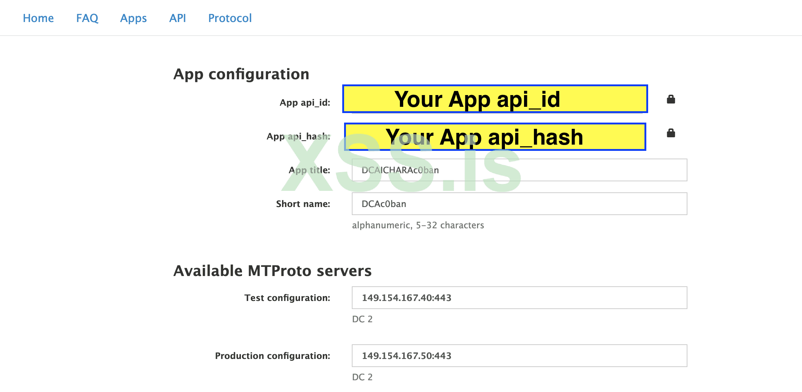This screenshot has height=392, width=802.
Task: Select the Production configuration server address field
Action: click(x=519, y=356)
